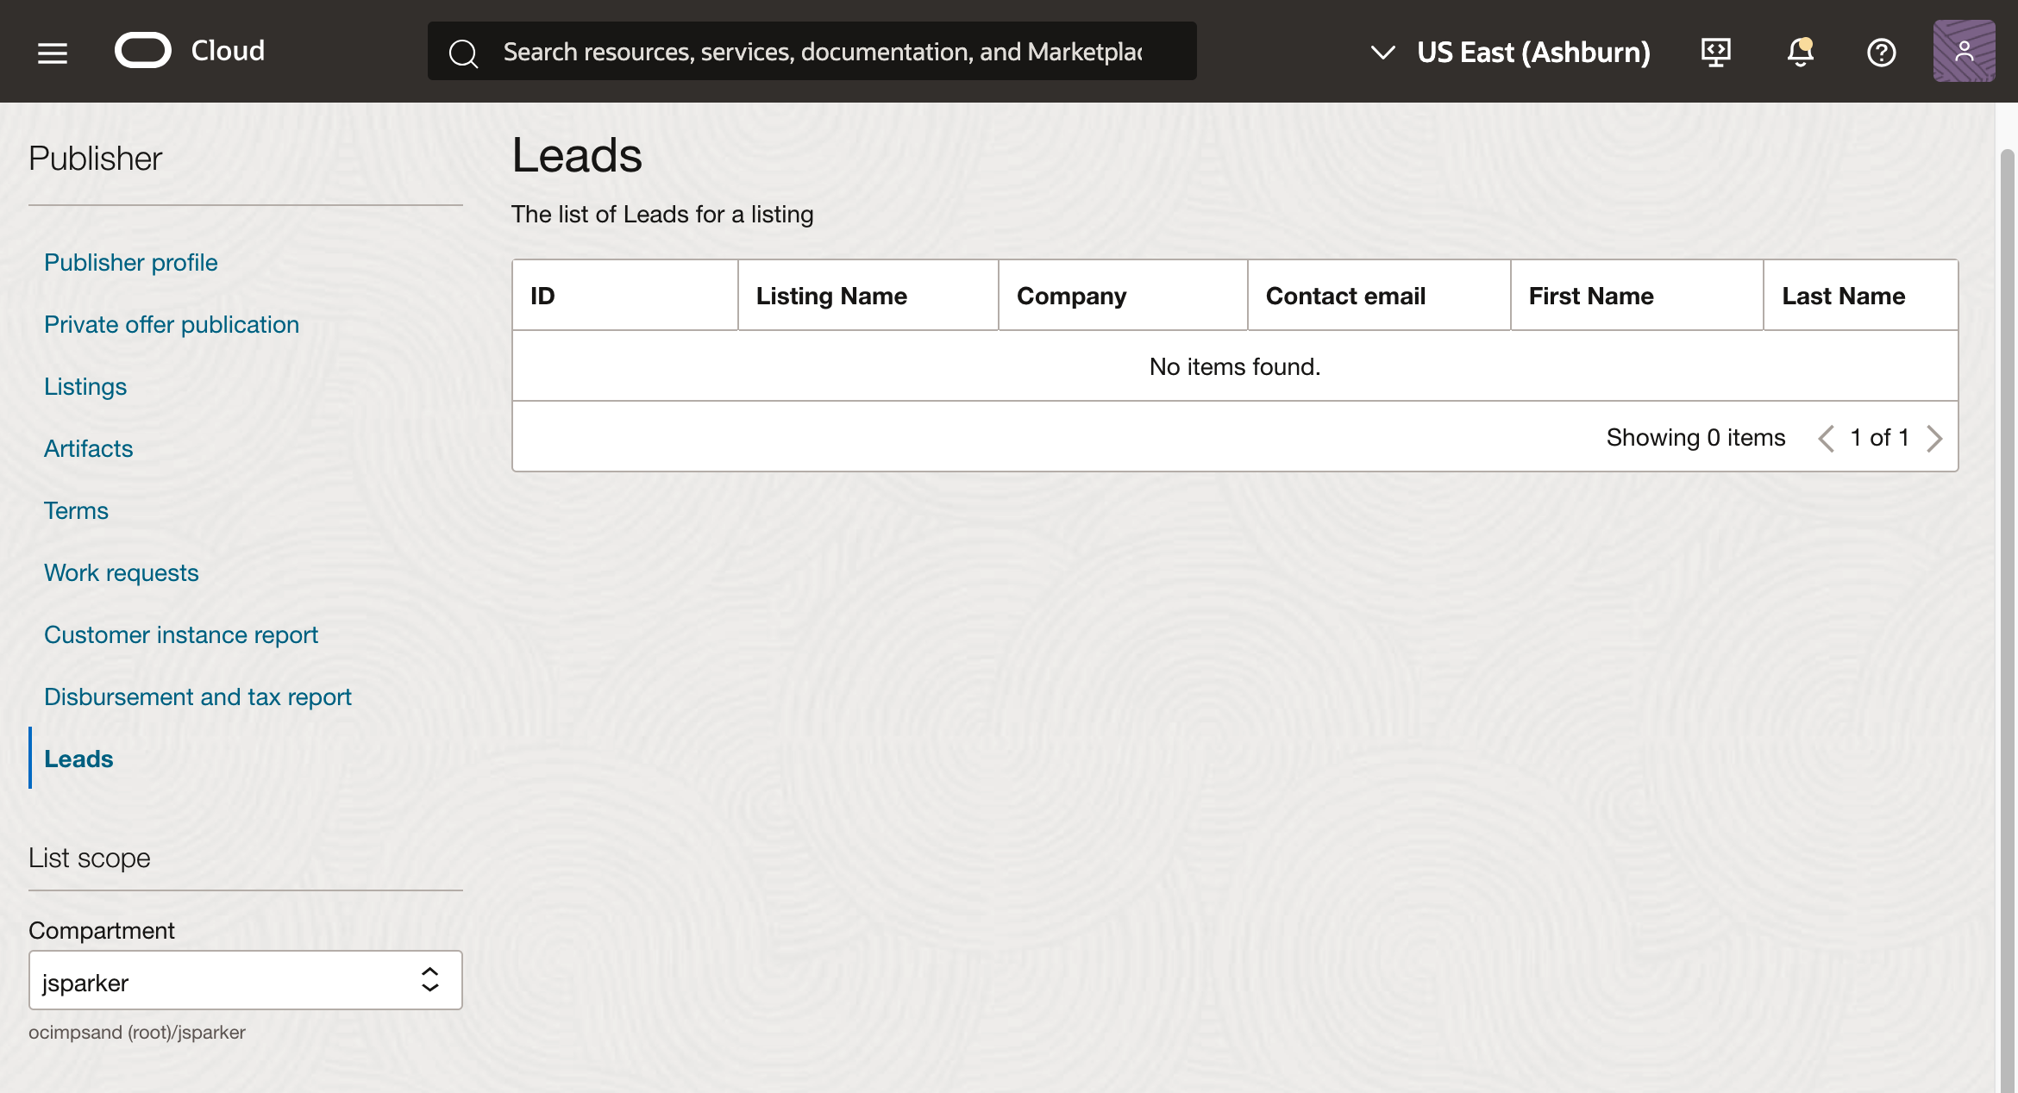Open the profile avatar menu
2018x1093 pixels.
1964,52
